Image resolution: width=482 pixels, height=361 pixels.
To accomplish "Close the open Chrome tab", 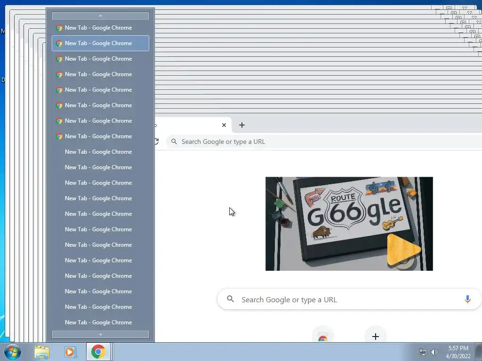I will [224, 125].
